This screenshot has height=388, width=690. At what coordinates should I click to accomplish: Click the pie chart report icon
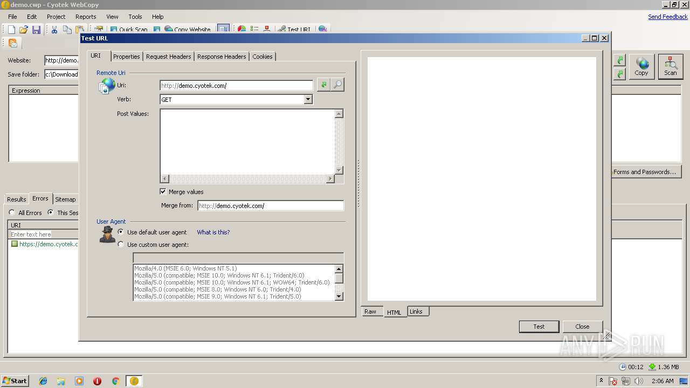pyautogui.click(x=242, y=30)
